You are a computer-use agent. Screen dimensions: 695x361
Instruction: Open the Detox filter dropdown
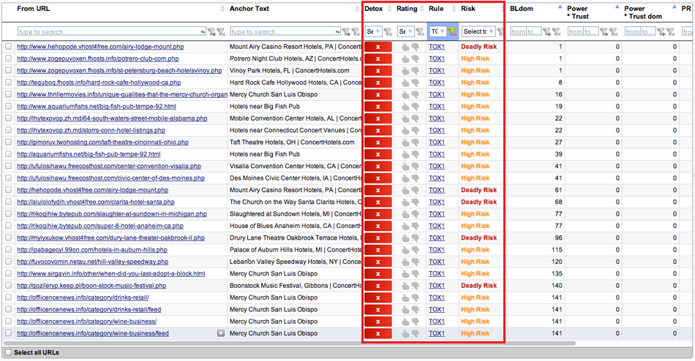(x=373, y=31)
